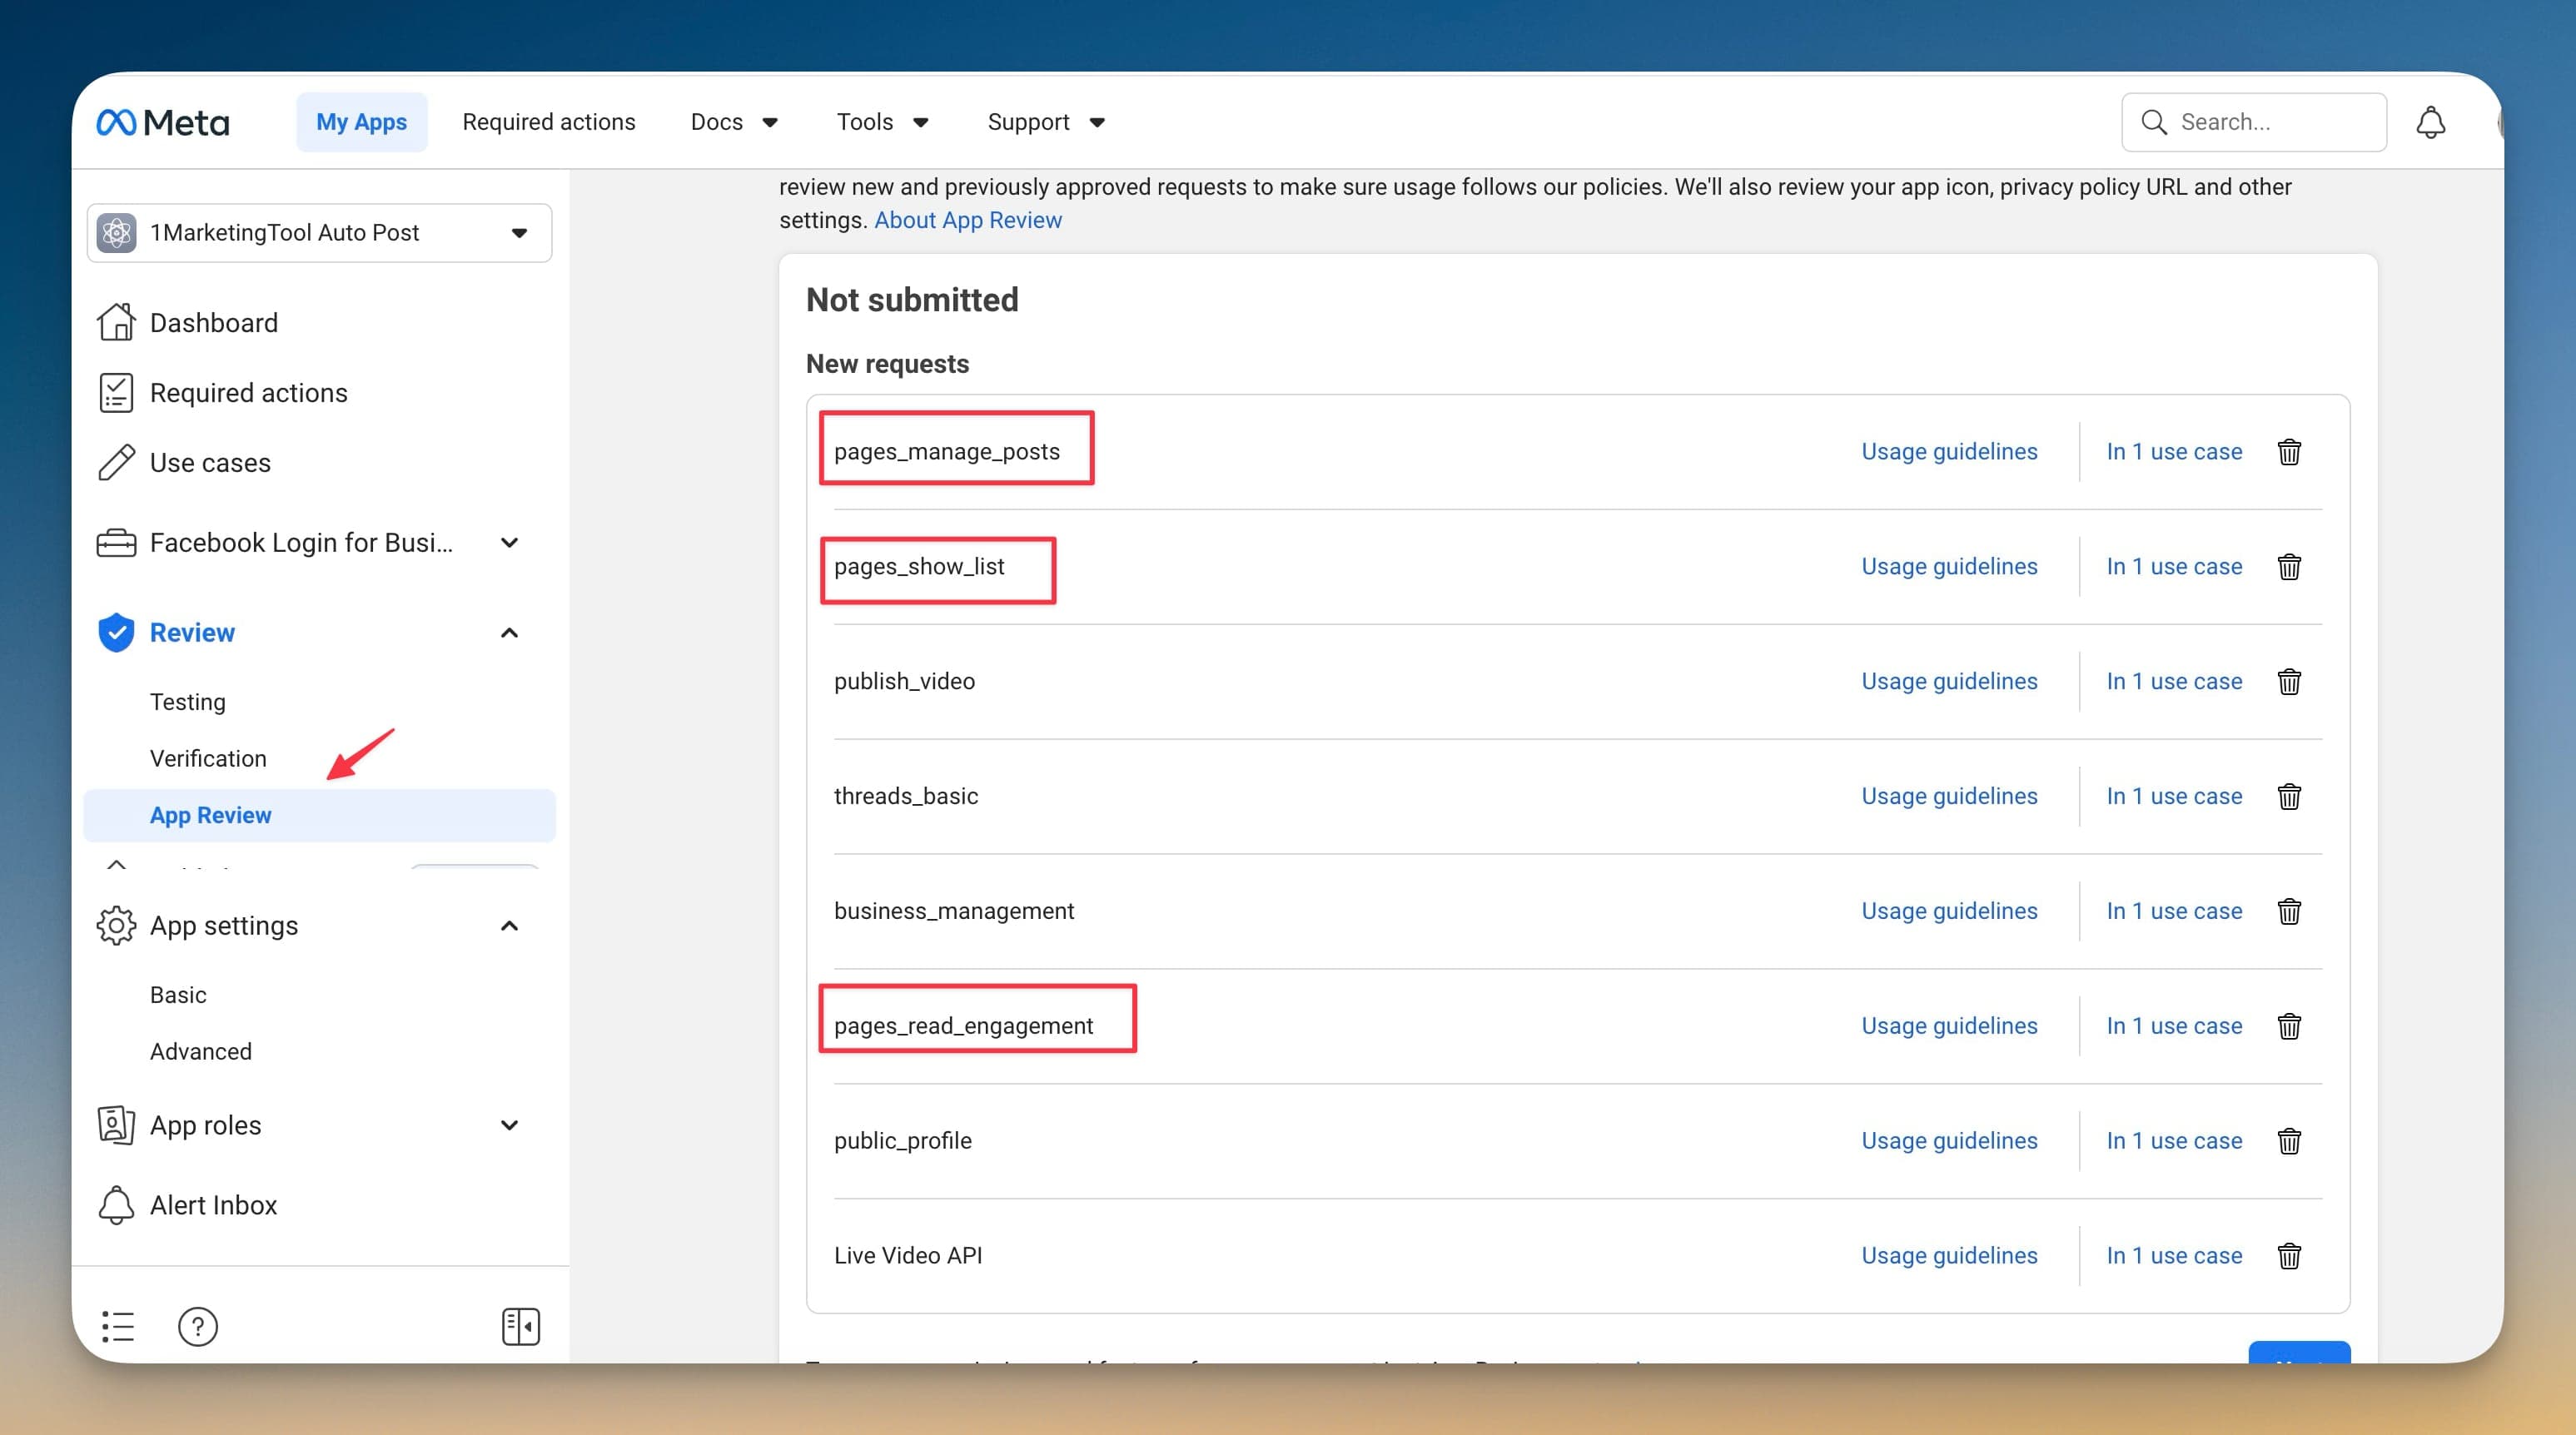Delete the pages_read_engagement request

(x=2289, y=1027)
